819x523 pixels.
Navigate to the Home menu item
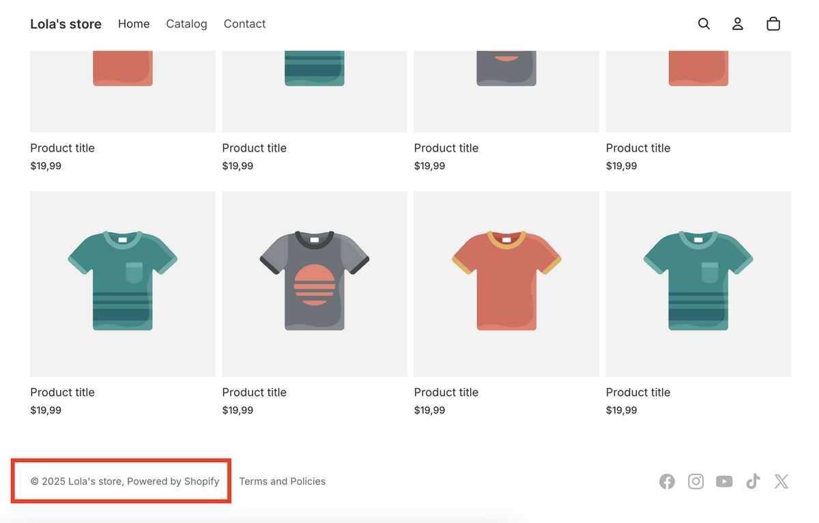tap(133, 23)
